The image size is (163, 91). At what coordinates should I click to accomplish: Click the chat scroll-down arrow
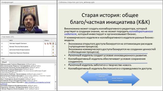(x=56, y=89)
